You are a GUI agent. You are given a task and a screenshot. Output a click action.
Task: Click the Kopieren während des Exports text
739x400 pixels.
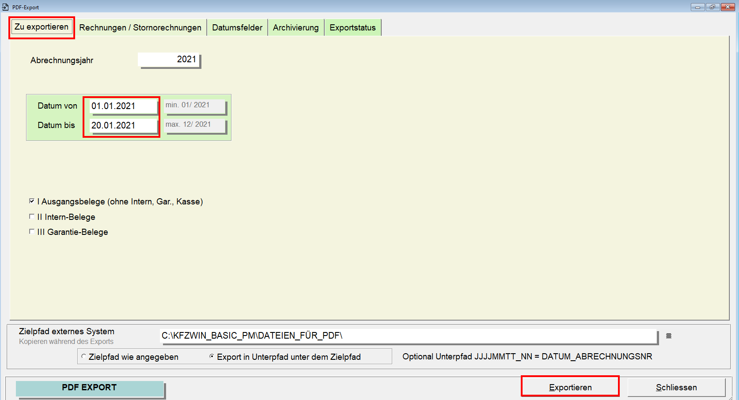pos(66,342)
